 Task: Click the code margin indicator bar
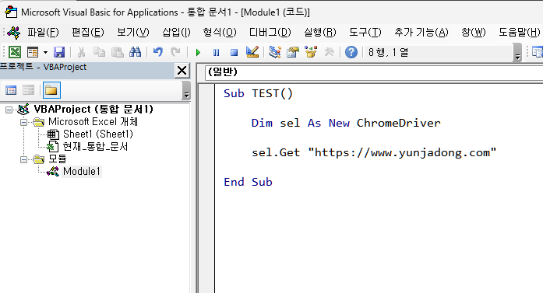206,188
